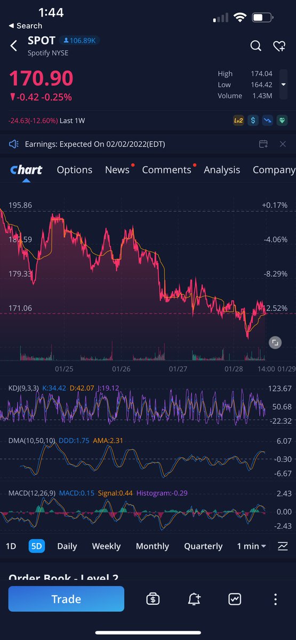Viewport: 296px width, 640px height.
Task: Tap the blue downward trend badge
Action: (x=267, y=121)
